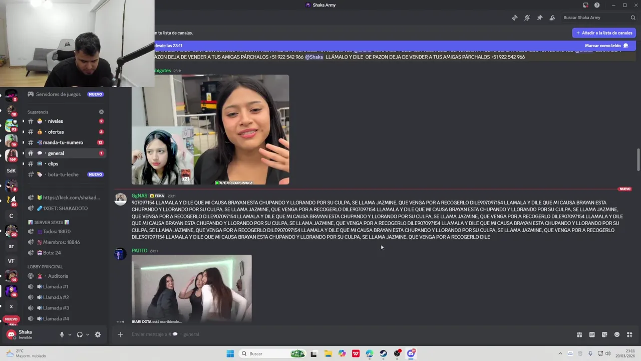This screenshot has height=361, width=641.
Task: Open the sr server in server list
Action: 11,246
